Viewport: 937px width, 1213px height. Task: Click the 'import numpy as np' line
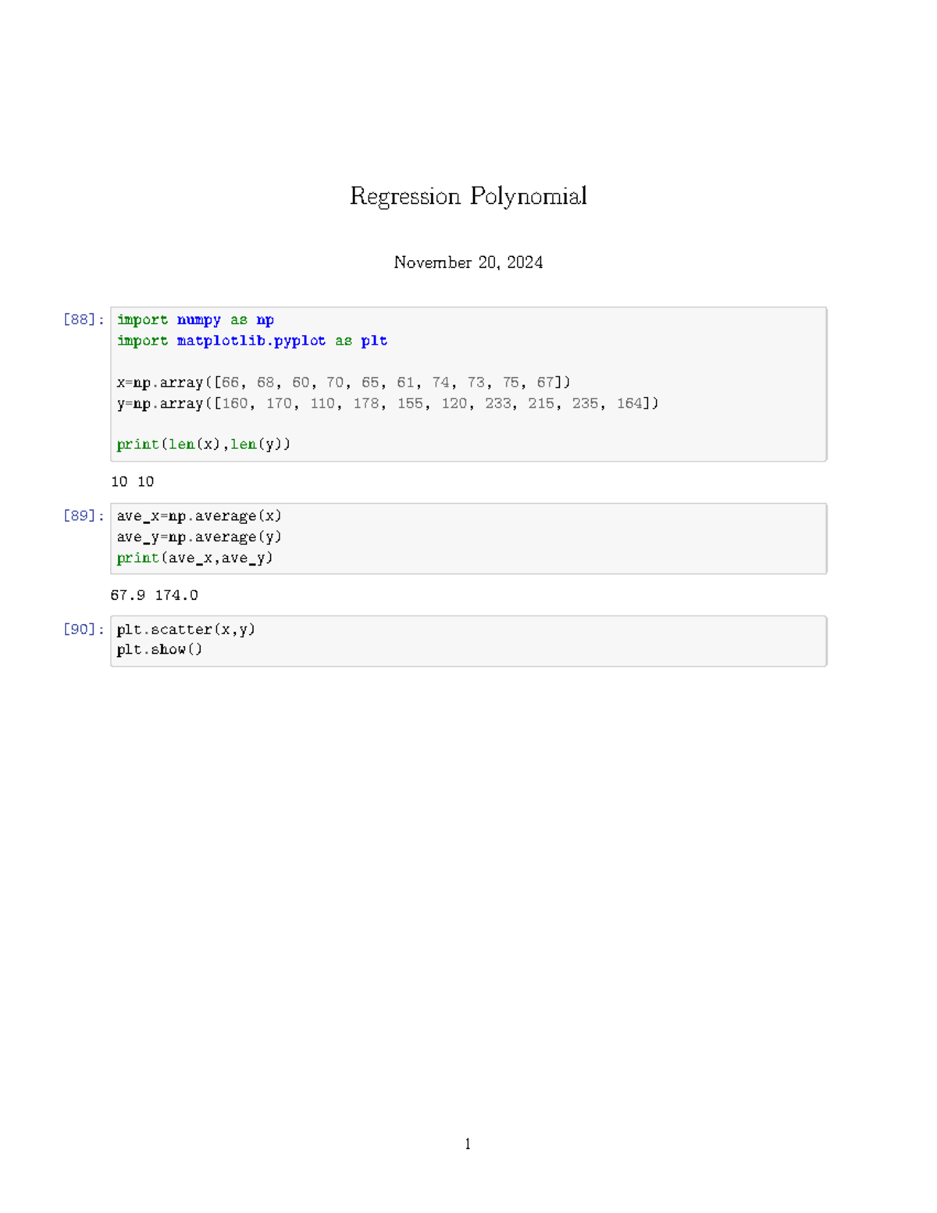point(195,320)
